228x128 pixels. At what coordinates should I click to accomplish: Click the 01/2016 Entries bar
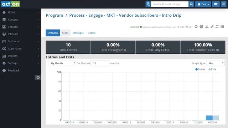pos(209,118)
